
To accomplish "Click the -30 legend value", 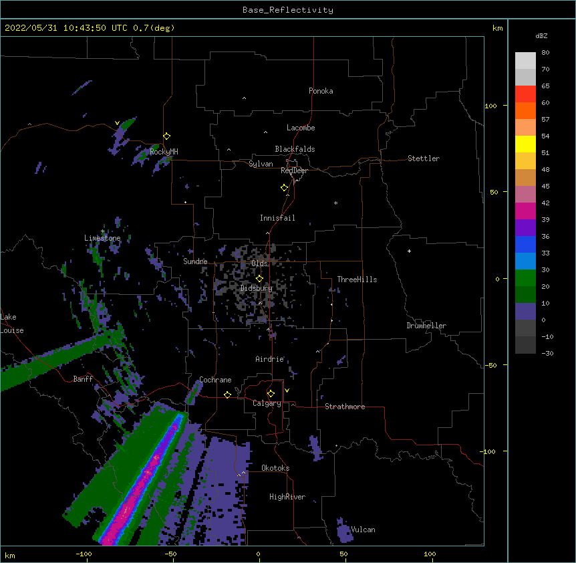I will 547,353.
